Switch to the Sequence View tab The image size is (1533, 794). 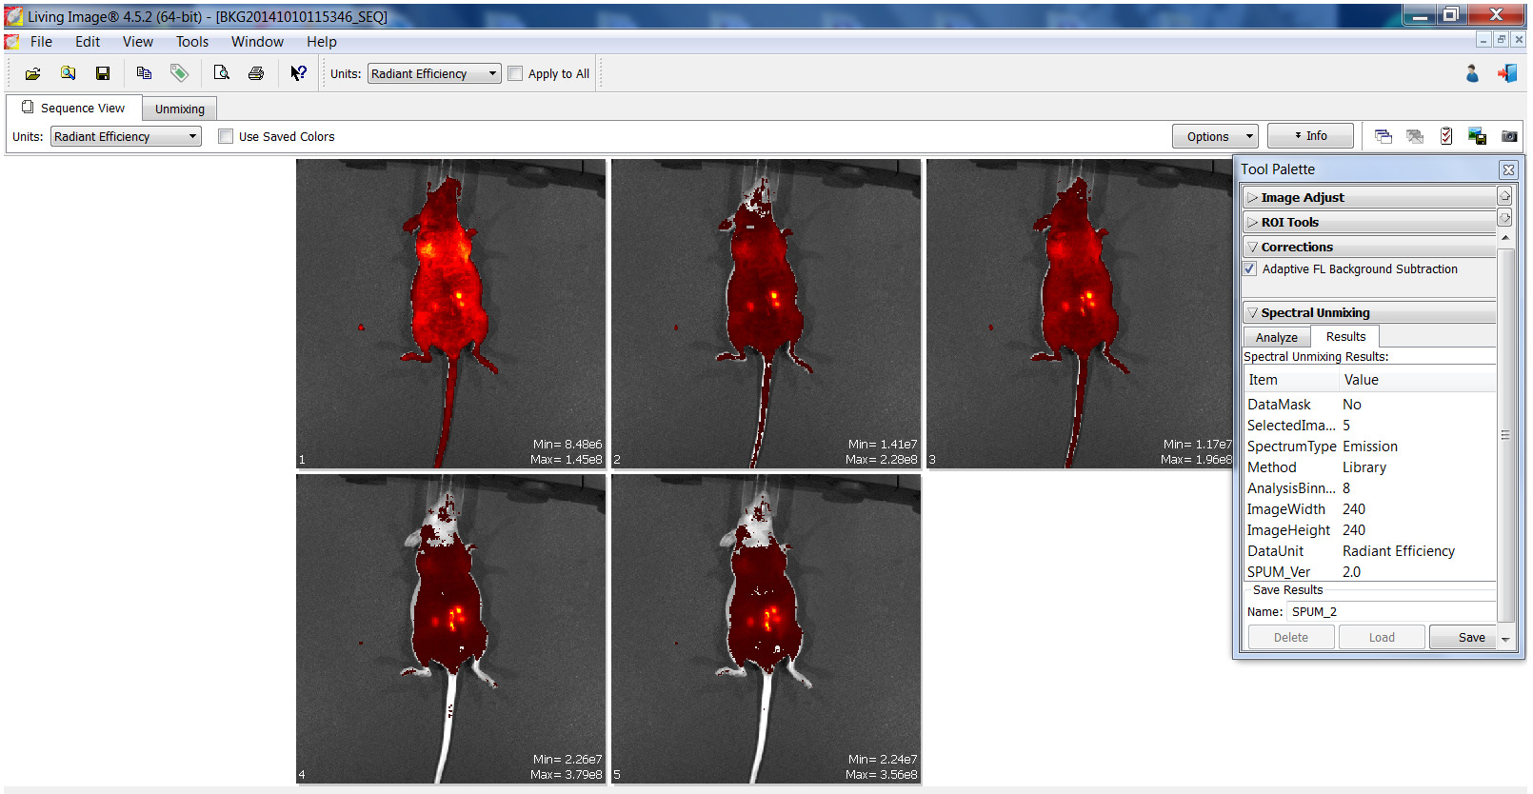74,108
